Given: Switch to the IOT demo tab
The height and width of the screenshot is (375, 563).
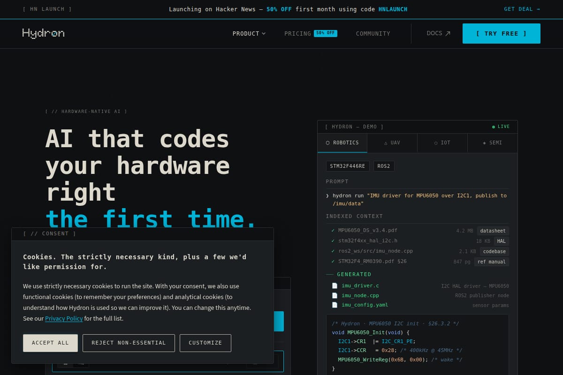Looking at the screenshot, I should 442,143.
